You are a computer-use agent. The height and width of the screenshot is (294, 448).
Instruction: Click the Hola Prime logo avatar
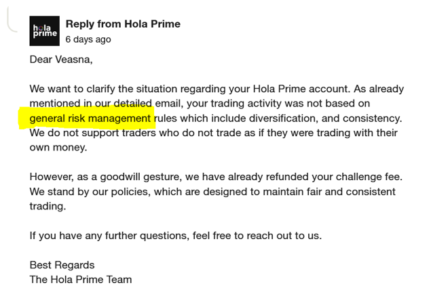pos(45,30)
